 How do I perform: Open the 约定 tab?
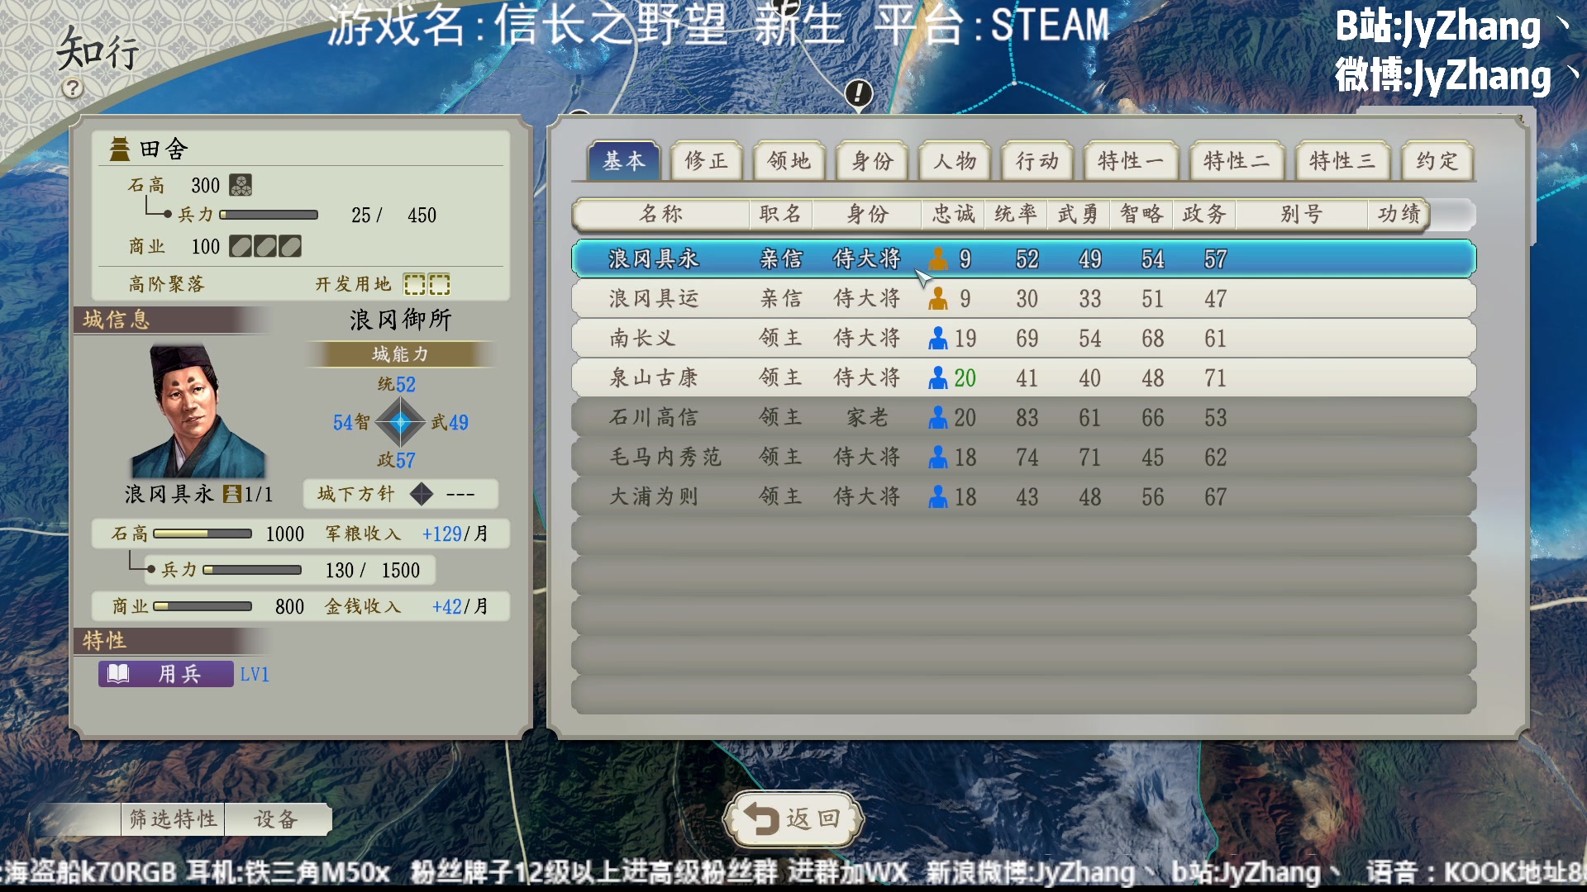(1438, 161)
